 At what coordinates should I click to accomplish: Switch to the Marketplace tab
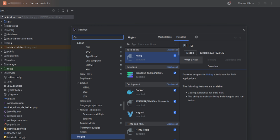click(x=165, y=37)
